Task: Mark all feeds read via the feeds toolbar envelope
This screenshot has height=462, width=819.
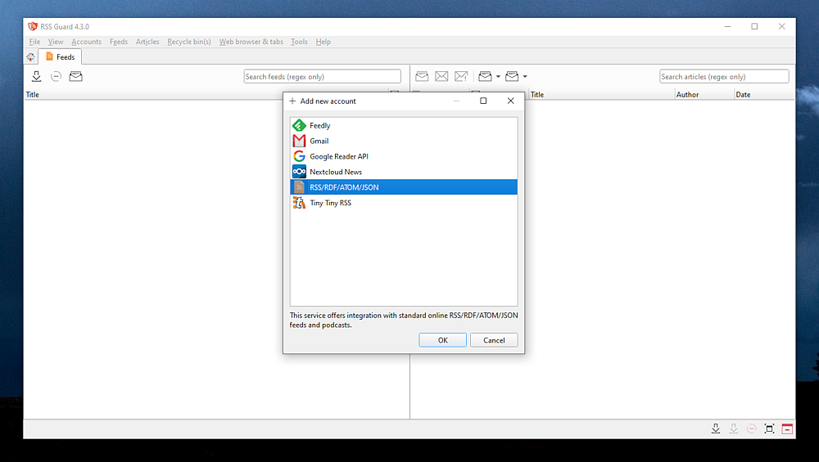Action: [x=75, y=77]
